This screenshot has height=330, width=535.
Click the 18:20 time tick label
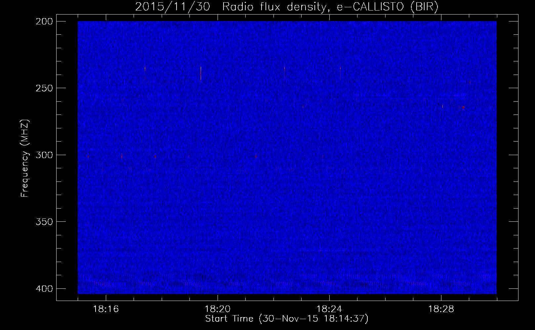[x=218, y=309]
